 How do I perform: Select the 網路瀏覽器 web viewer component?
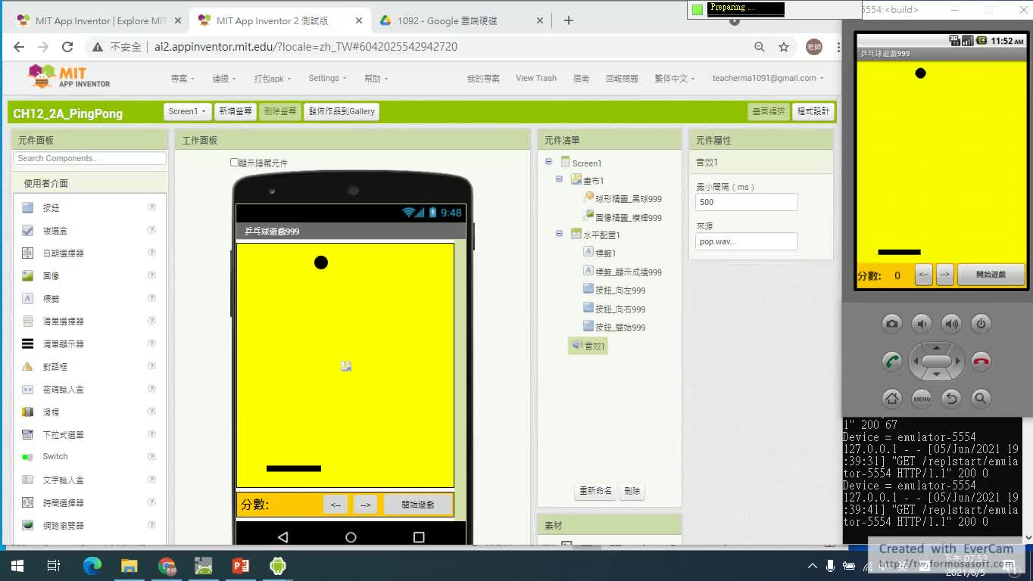(x=63, y=525)
